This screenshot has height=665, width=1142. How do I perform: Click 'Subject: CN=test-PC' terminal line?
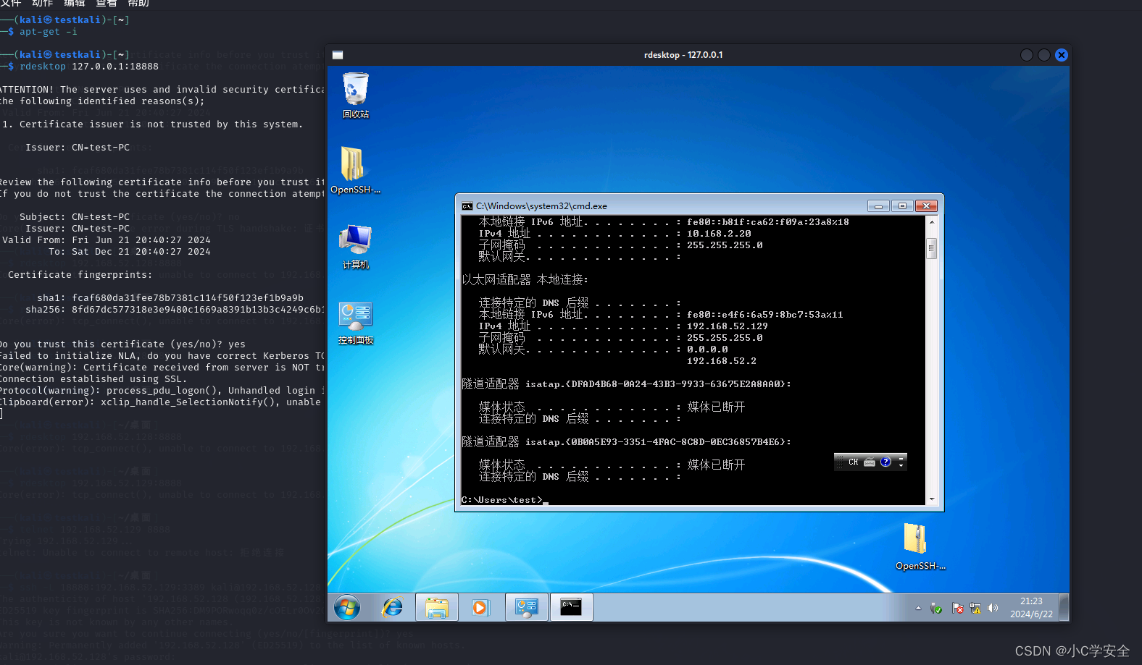75,217
